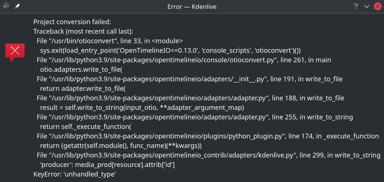Click the kdenlive.py line 299 entry
The height and width of the screenshot is (182, 384).
coord(209,155)
